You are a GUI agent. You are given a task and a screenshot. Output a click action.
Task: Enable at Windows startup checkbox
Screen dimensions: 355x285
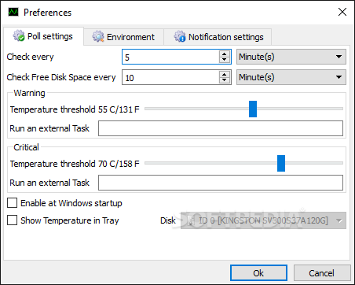(x=13, y=203)
